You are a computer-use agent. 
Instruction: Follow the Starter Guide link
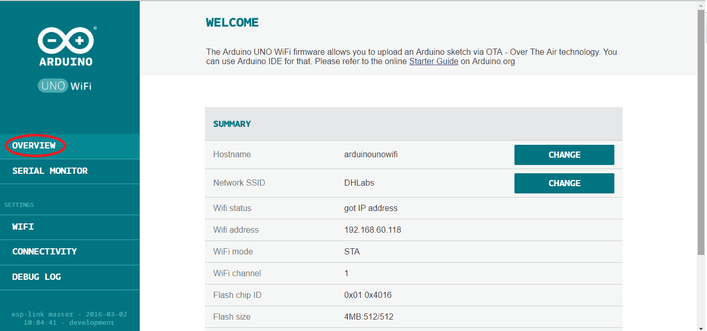pyautogui.click(x=433, y=62)
